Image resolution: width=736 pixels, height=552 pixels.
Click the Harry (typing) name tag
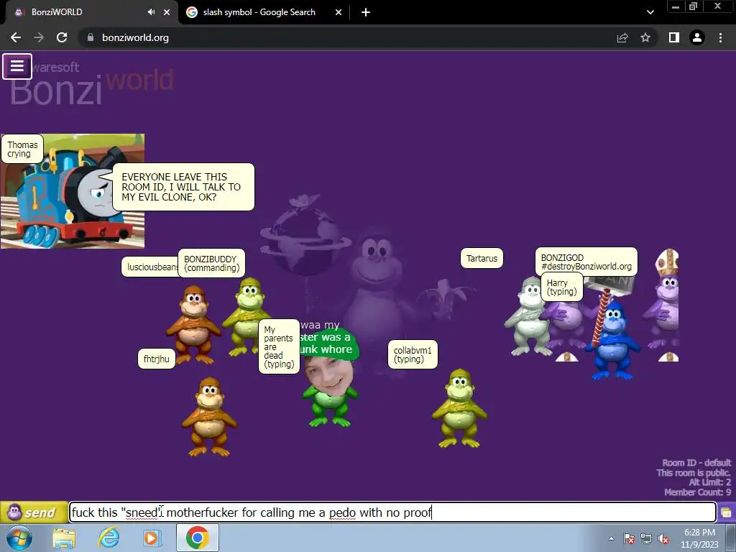(561, 287)
